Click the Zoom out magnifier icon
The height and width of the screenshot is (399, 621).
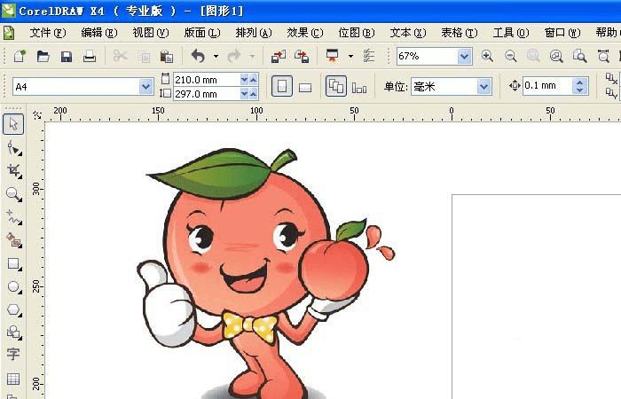click(510, 56)
